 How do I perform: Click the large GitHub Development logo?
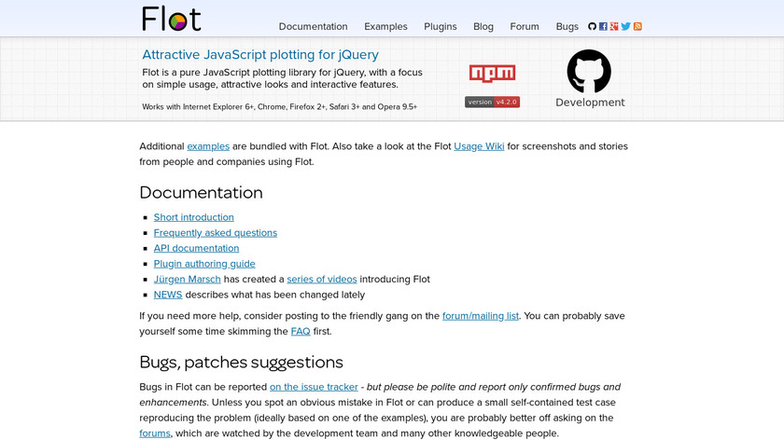click(x=589, y=72)
